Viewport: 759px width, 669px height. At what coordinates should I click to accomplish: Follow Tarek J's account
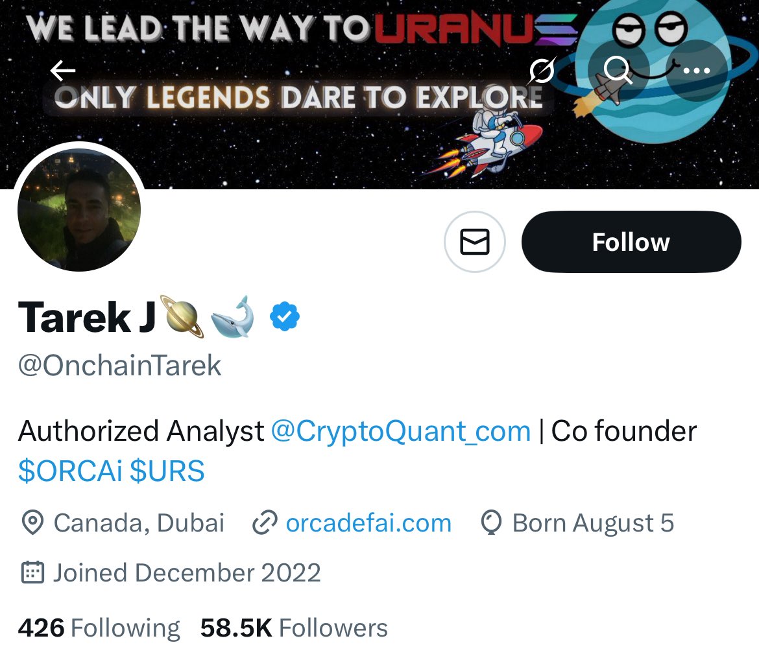tap(631, 241)
